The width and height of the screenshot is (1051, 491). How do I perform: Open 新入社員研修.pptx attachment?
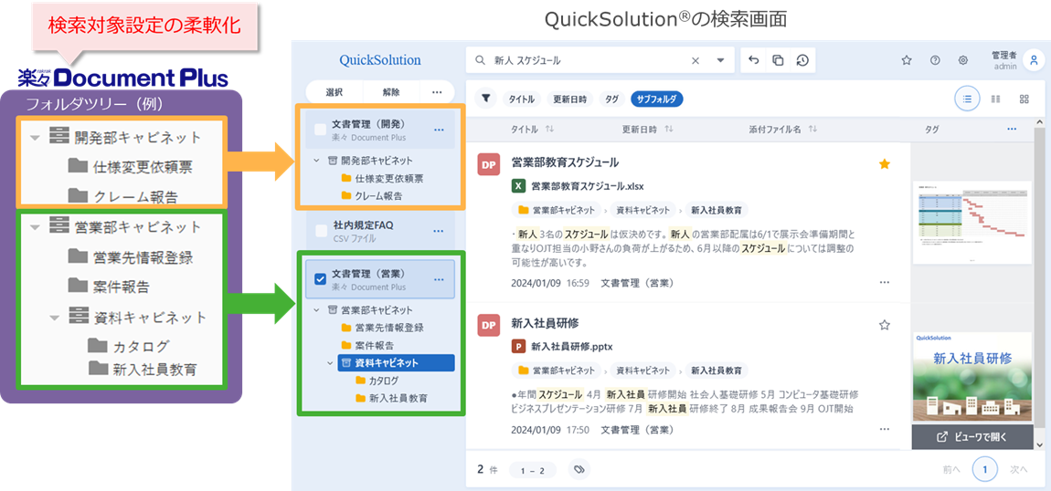(x=562, y=347)
